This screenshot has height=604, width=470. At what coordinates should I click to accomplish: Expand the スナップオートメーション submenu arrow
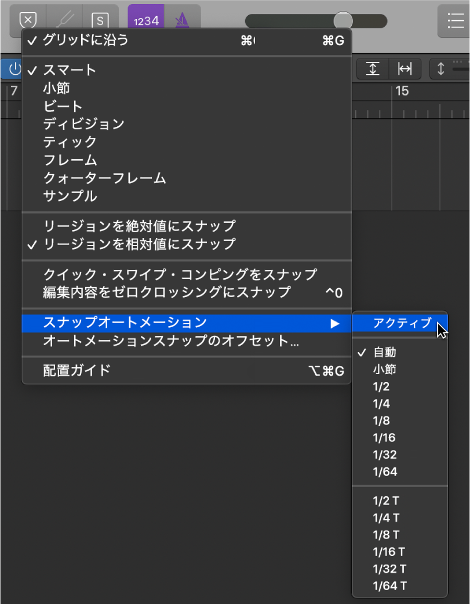coord(335,324)
